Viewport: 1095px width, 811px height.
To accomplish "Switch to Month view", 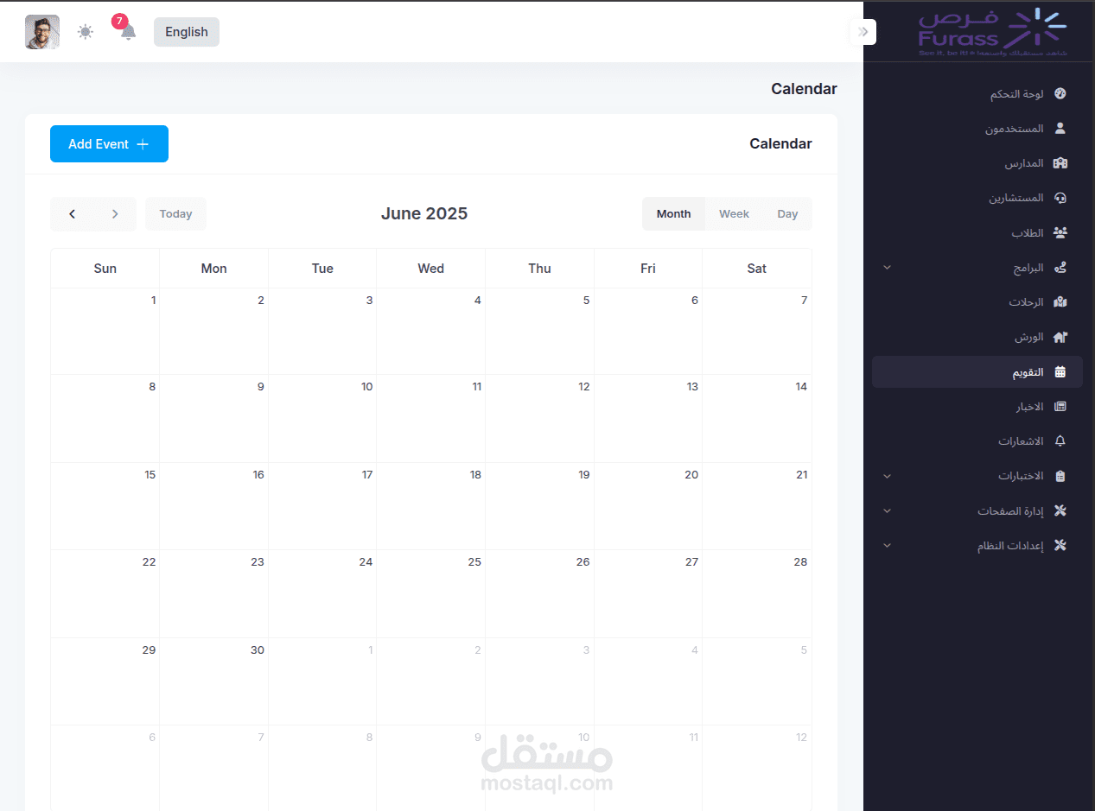I will tap(673, 214).
